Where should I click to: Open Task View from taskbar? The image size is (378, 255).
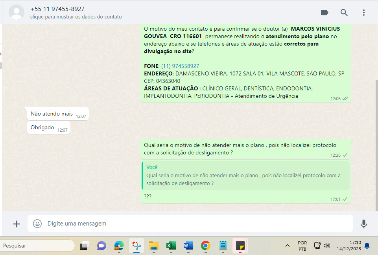pos(85,246)
